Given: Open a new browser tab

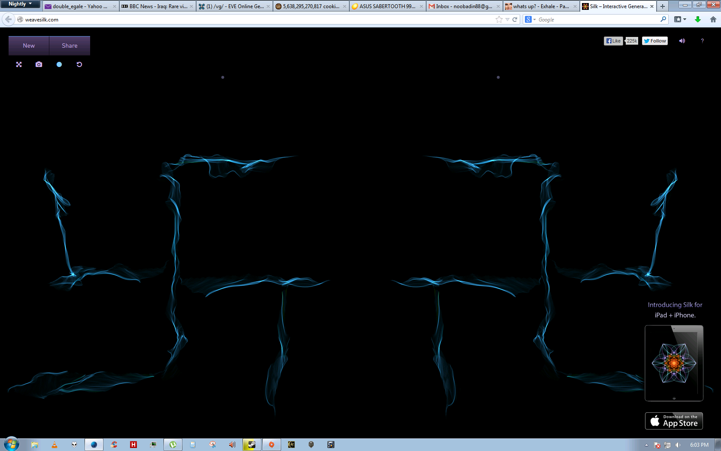Looking at the screenshot, I should [663, 6].
